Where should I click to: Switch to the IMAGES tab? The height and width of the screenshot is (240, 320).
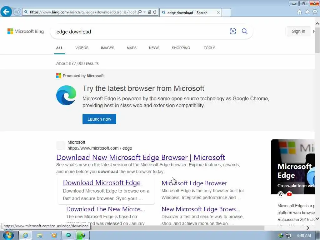tap(107, 48)
